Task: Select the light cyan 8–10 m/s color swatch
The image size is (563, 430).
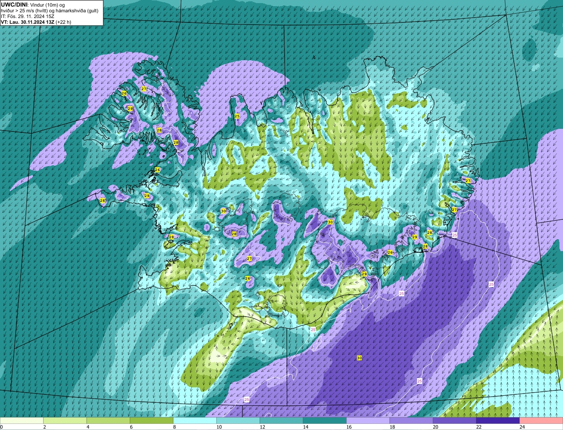Action: coord(195,420)
